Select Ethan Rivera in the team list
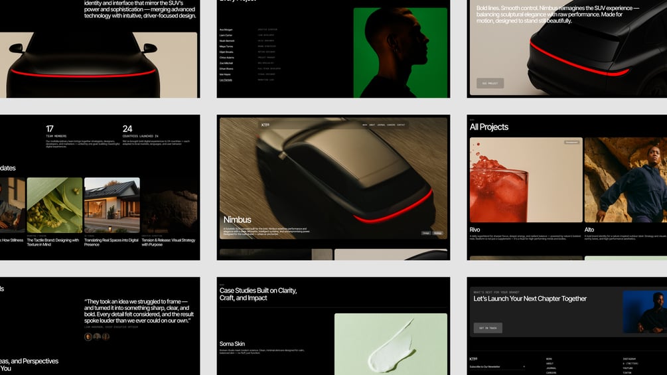This screenshot has width=667, height=375. 226,68
